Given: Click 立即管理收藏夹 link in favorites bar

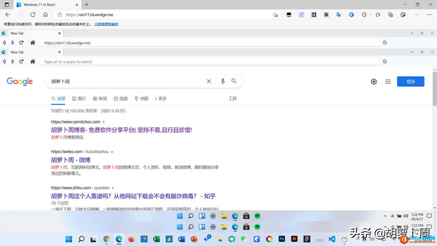Looking at the screenshot, I should (x=106, y=24).
